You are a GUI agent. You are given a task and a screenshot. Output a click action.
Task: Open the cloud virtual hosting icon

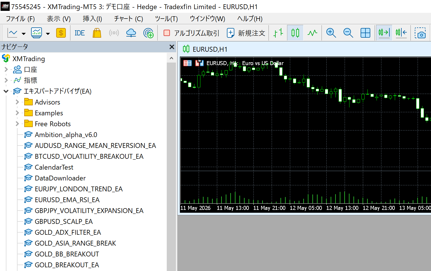click(x=131, y=33)
